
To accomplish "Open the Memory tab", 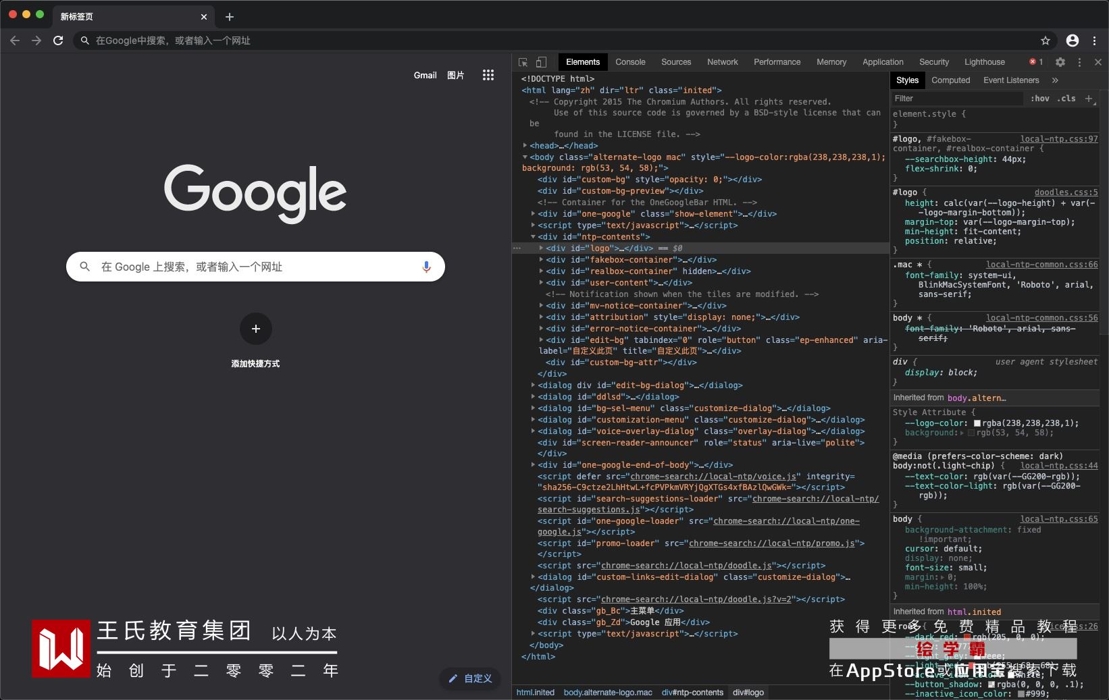I will coord(831,62).
